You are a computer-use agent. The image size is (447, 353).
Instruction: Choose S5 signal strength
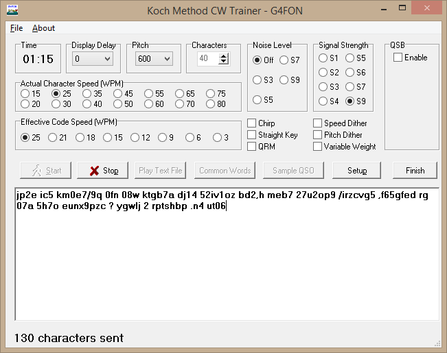coord(349,58)
